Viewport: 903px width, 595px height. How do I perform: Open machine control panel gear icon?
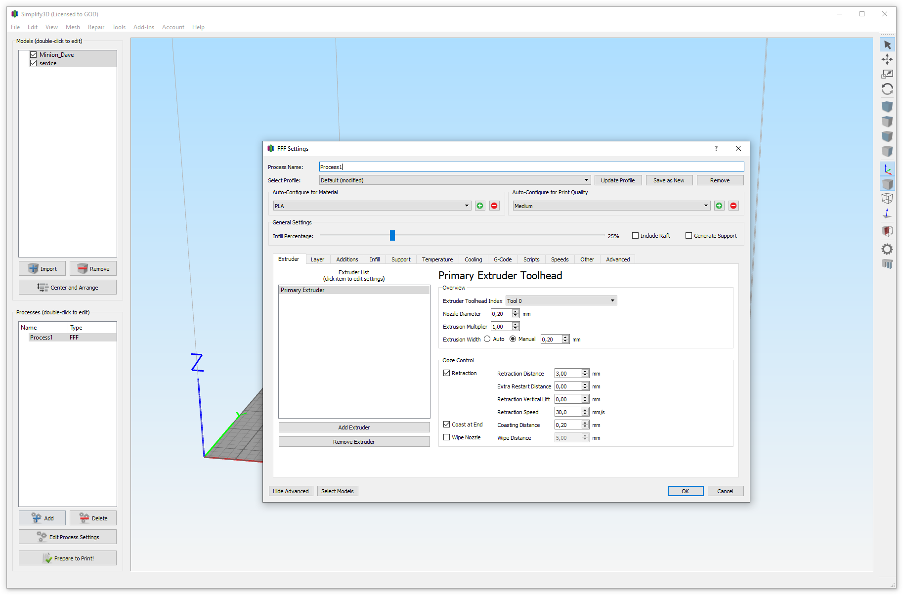(x=887, y=249)
